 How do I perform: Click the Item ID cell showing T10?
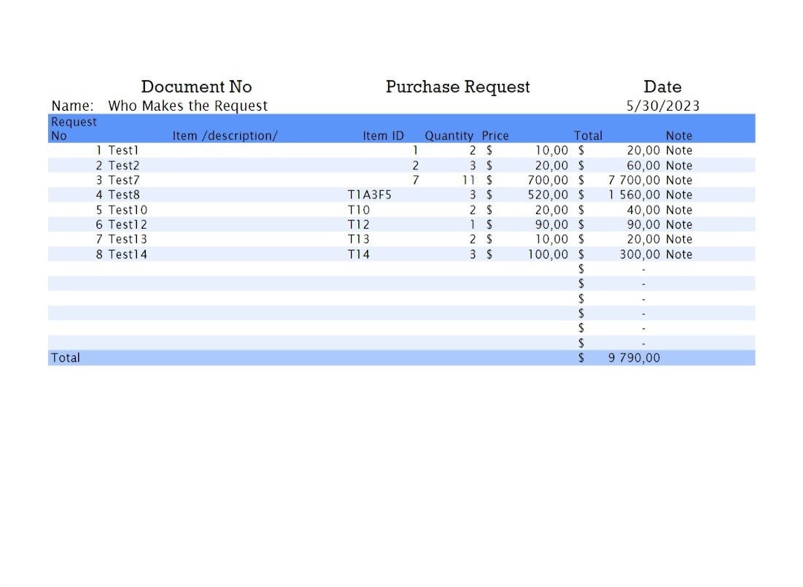[357, 210]
